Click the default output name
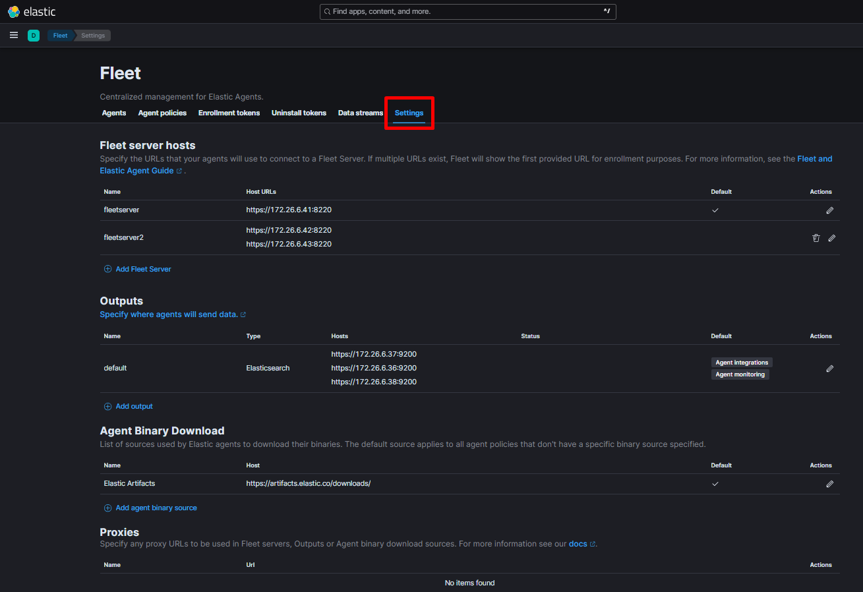The image size is (863, 592). [115, 368]
